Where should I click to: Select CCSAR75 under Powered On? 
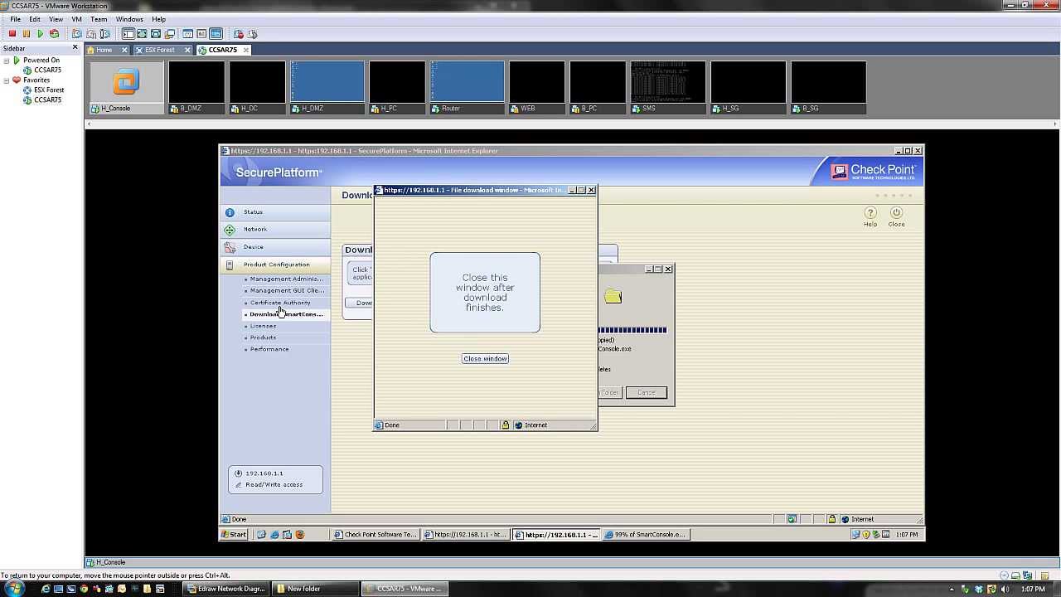47,70
